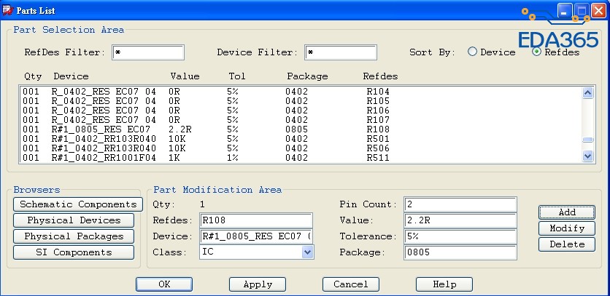Open Physical Devices browser
This screenshot has height=296, width=610.
[74, 220]
